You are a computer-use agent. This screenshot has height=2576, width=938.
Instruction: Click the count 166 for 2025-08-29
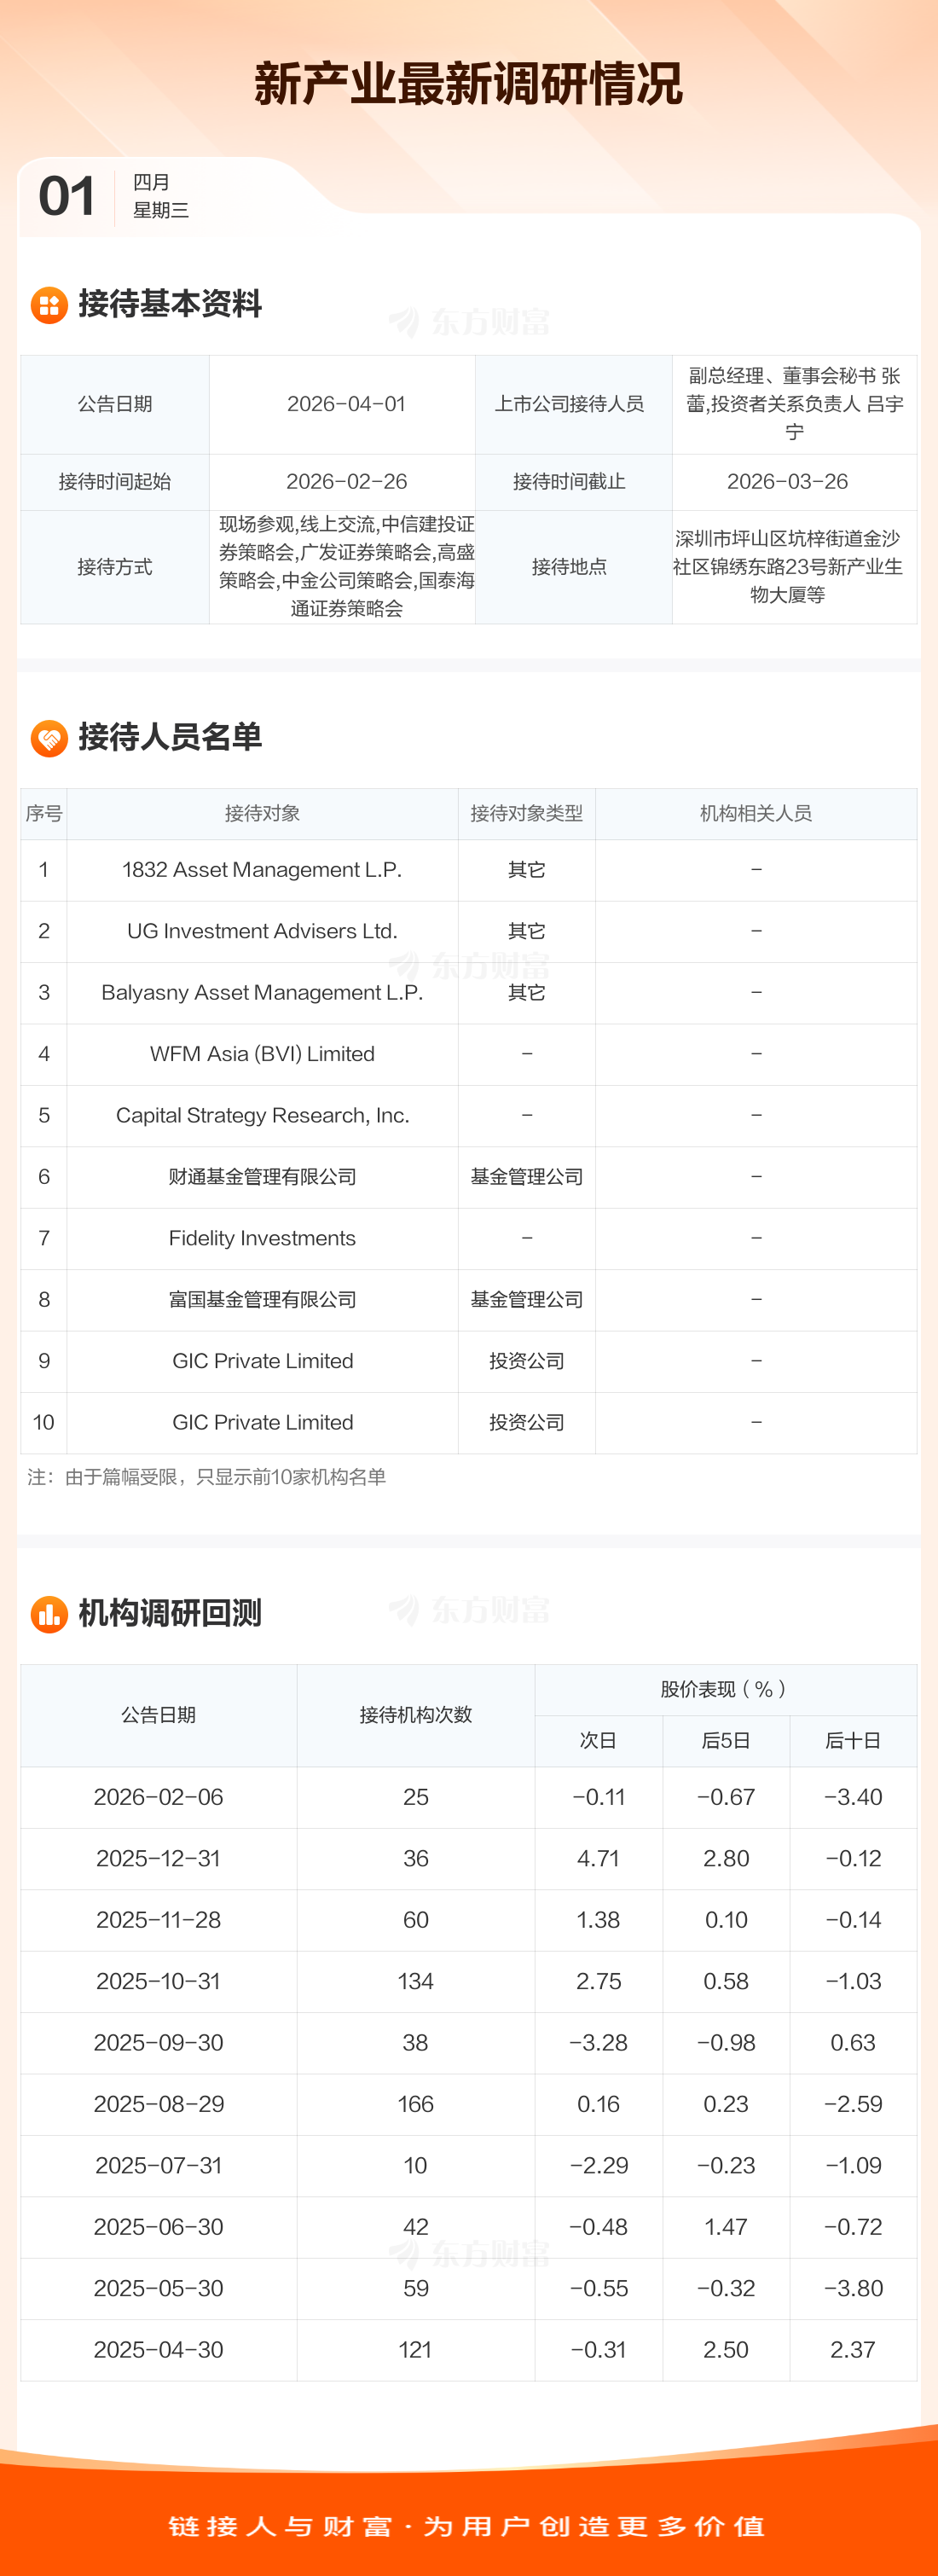click(x=416, y=2104)
